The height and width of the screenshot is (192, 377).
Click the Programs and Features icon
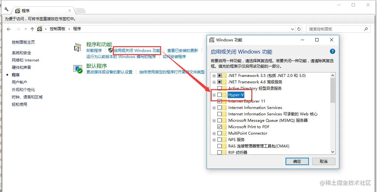coord(78,47)
